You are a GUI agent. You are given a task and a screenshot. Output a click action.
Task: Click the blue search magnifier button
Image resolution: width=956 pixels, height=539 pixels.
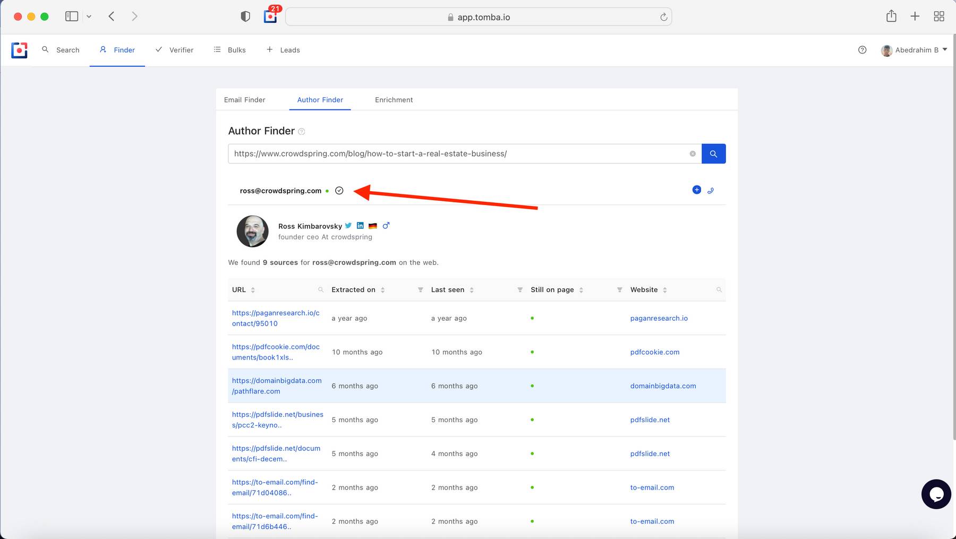(713, 153)
